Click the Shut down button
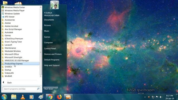The height and width of the screenshot is (100, 178). click(x=49, y=89)
